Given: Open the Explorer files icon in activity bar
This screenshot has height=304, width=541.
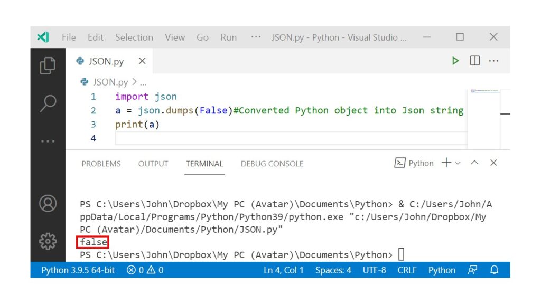Looking at the screenshot, I should [48, 65].
